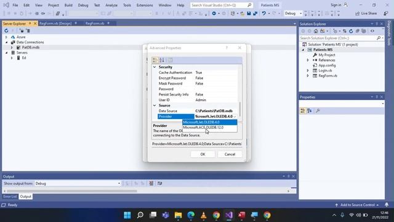Image resolution: width=394 pixels, height=222 pixels.
Task: Switch to Error List tab
Action: click(x=10, y=196)
